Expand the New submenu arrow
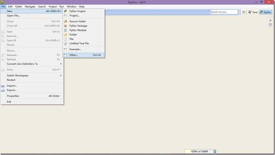The width and height of the screenshot is (275, 155). 61,11
